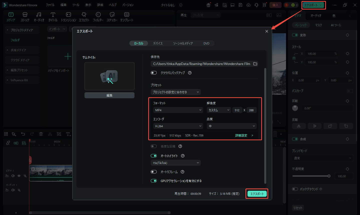
Task: Open the ファイル menu
Action: [50, 5]
